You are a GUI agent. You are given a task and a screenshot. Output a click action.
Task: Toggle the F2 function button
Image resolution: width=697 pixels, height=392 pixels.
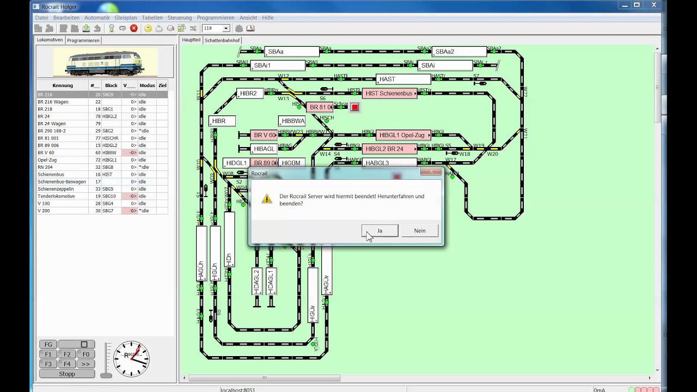[67, 354]
